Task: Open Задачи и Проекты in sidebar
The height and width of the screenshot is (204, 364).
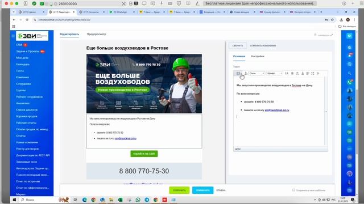Action: coord(28,51)
